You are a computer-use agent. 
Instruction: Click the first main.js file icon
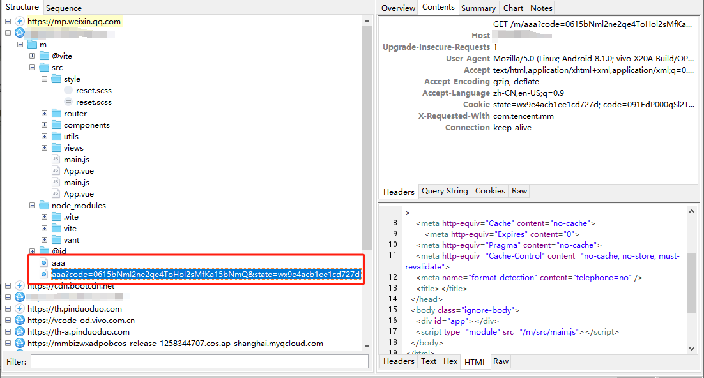[x=56, y=159]
